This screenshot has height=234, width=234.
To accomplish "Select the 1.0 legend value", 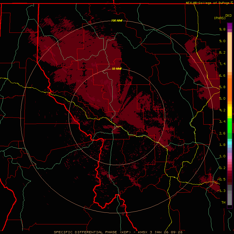I will 222,156.
